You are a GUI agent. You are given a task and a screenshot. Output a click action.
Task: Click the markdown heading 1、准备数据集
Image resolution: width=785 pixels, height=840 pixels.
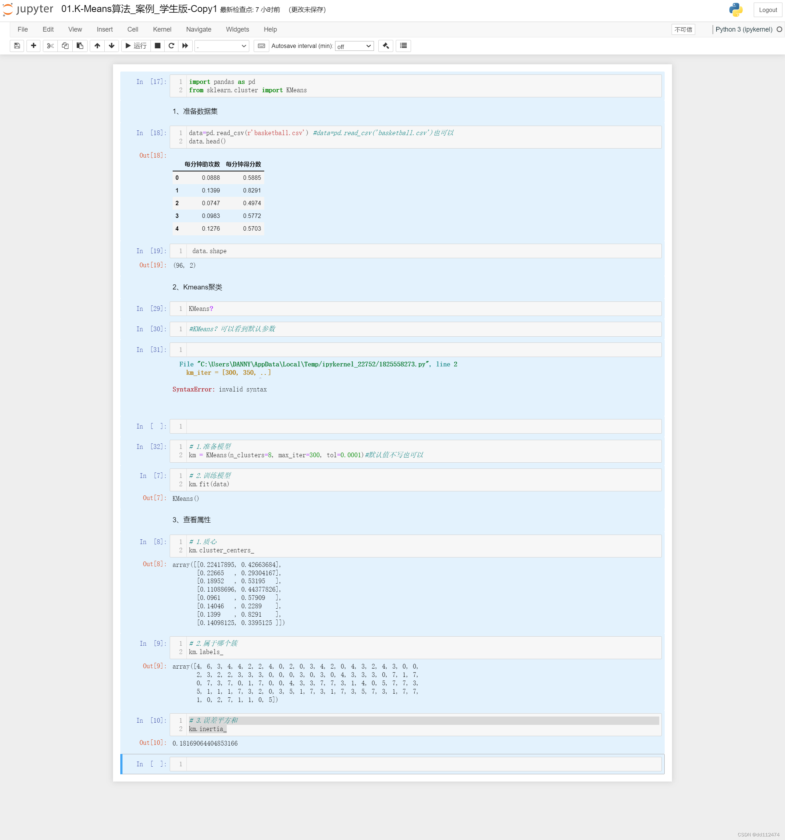pos(195,111)
